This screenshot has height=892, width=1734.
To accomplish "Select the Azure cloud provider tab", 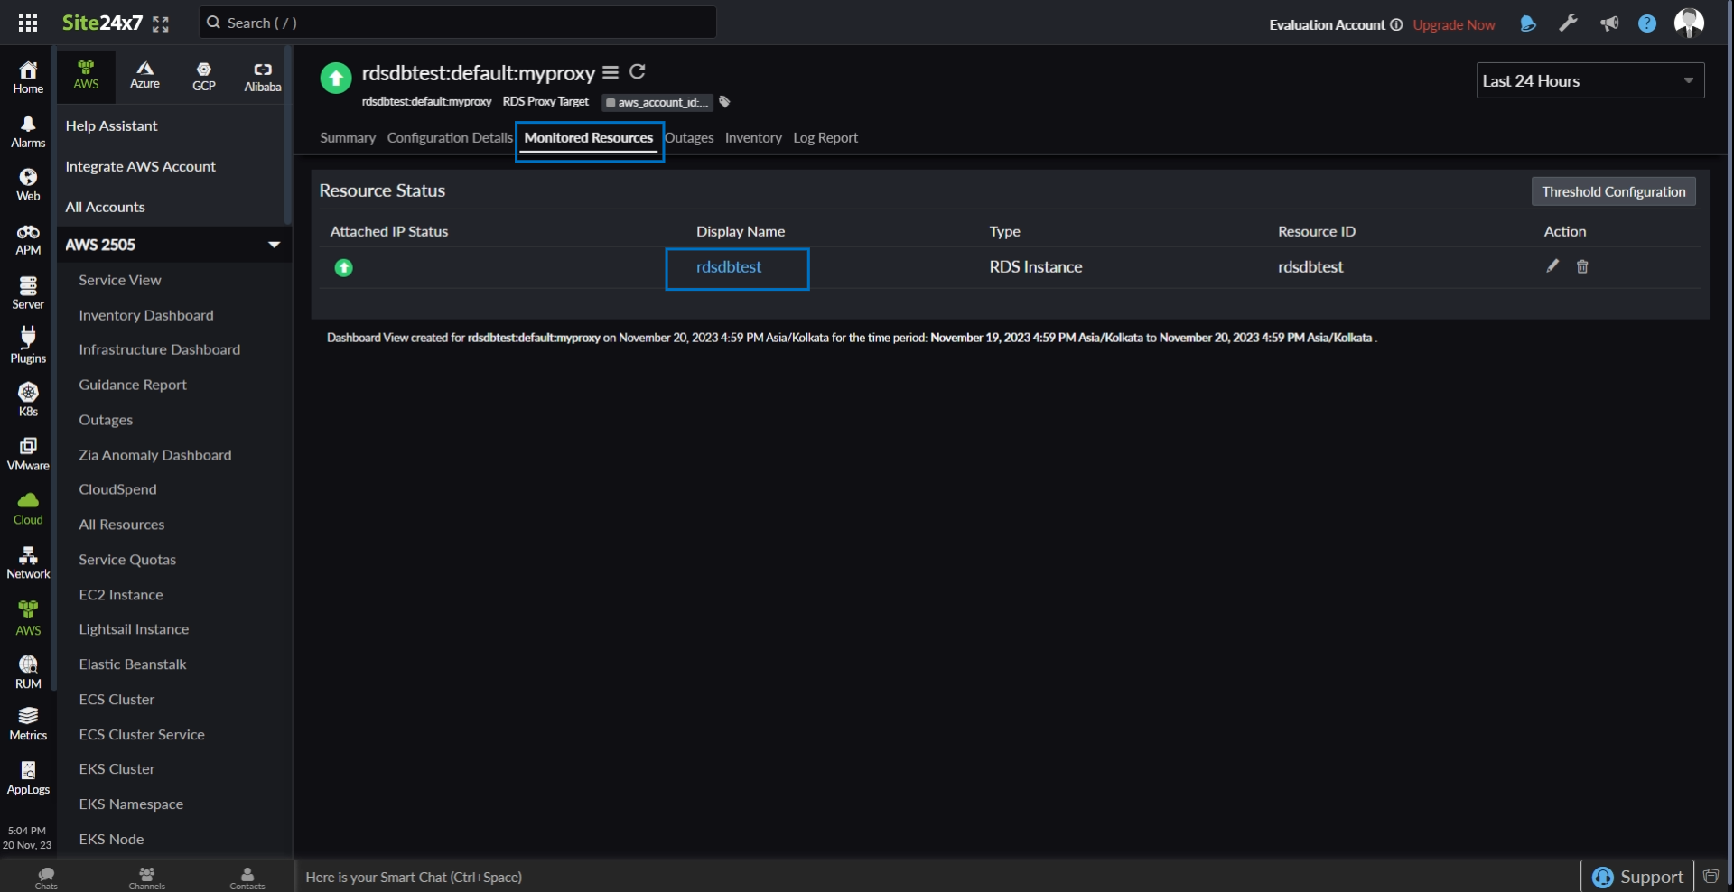I will (144, 74).
